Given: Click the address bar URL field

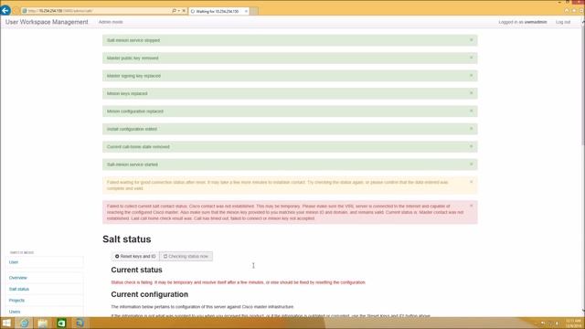Looking at the screenshot, I should (x=96, y=11).
